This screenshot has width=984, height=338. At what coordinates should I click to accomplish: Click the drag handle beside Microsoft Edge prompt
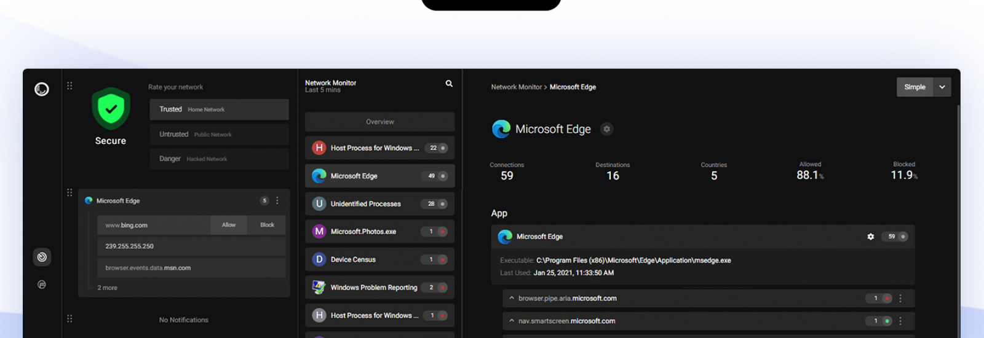(x=69, y=192)
